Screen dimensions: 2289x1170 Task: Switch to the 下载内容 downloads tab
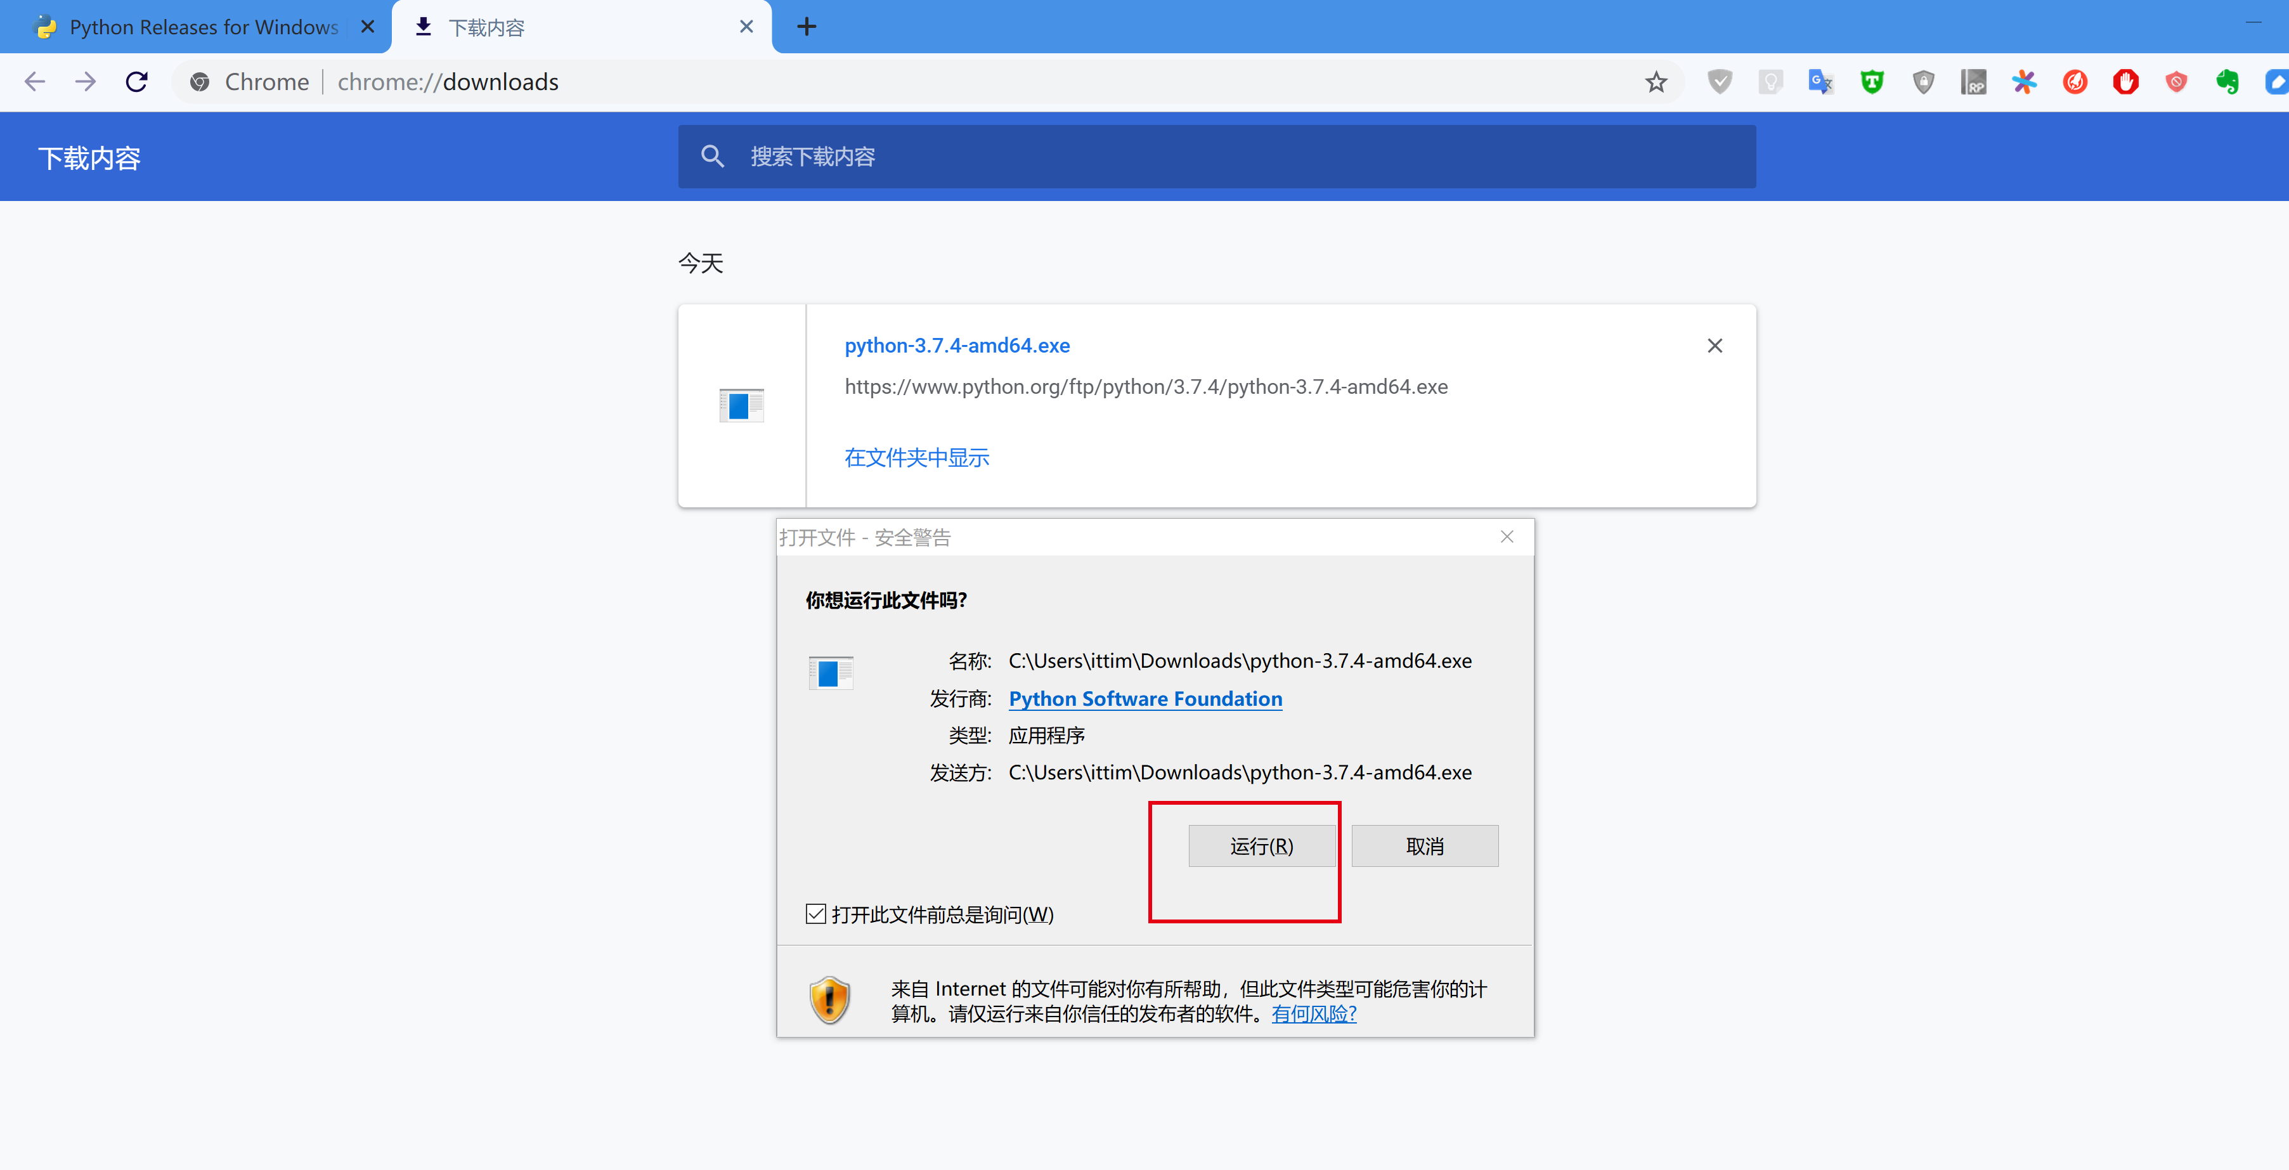(x=582, y=27)
